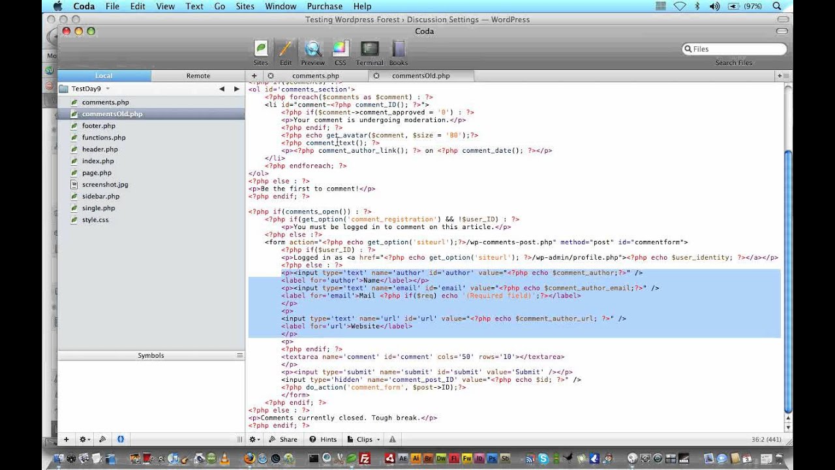Viewport: 835px width, 470px height.
Task: Navigate back in file browser
Action: [x=222, y=89]
